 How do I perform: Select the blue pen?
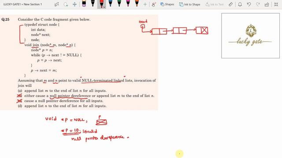tap(110, 4)
